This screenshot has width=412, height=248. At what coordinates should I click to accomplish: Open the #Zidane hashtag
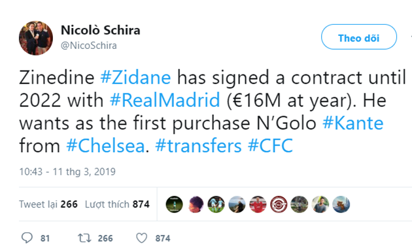pos(135,78)
